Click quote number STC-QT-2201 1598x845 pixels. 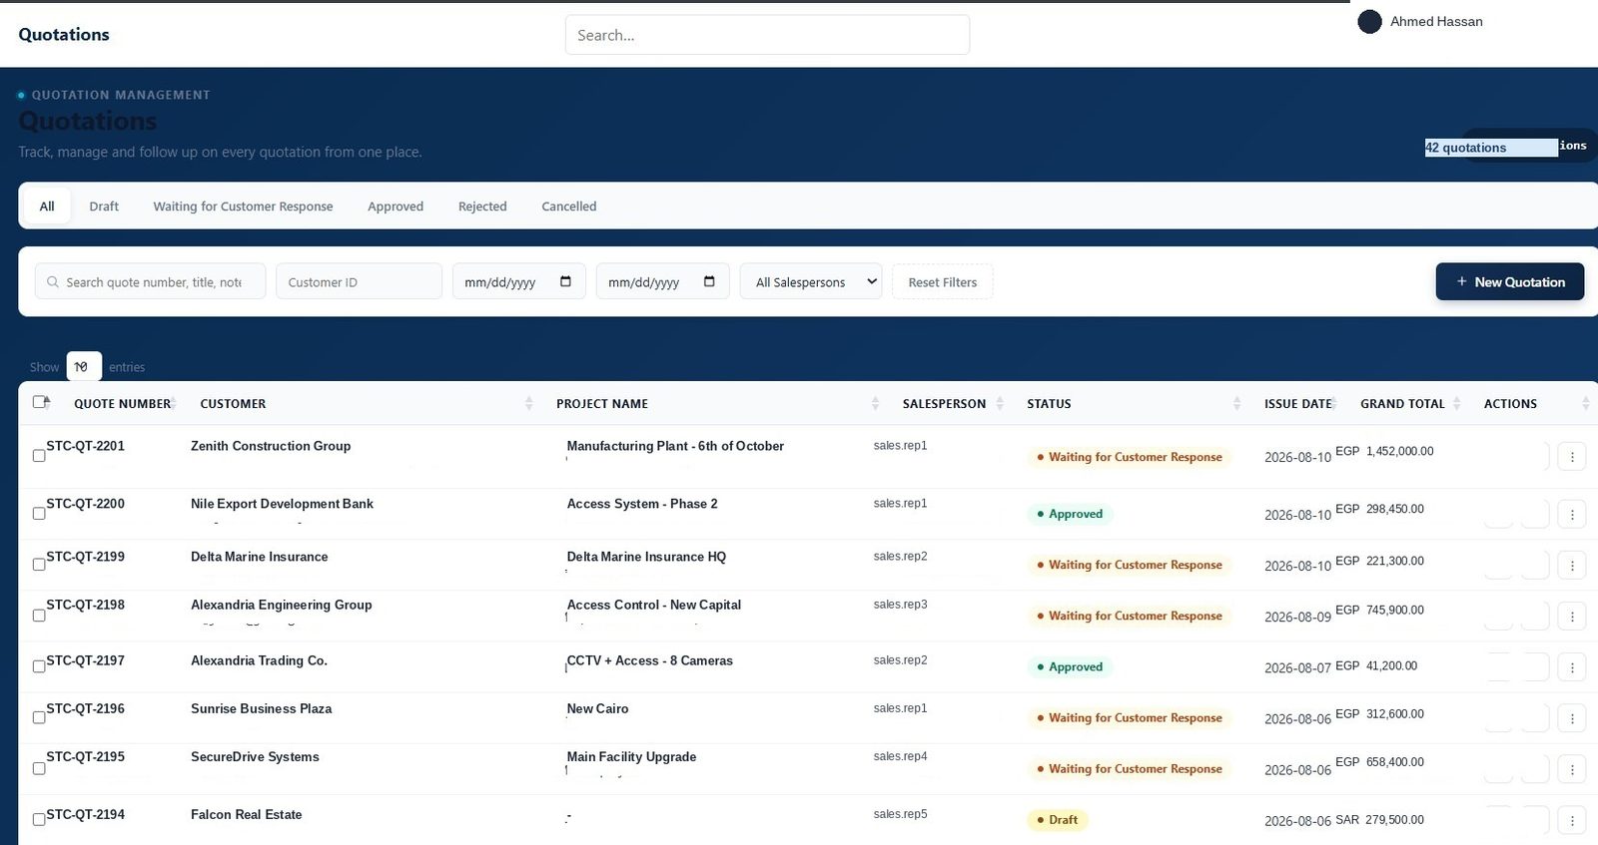85,446
